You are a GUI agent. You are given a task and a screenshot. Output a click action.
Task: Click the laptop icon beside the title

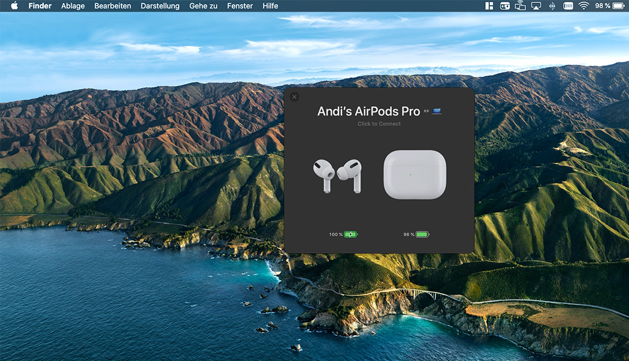tap(437, 111)
